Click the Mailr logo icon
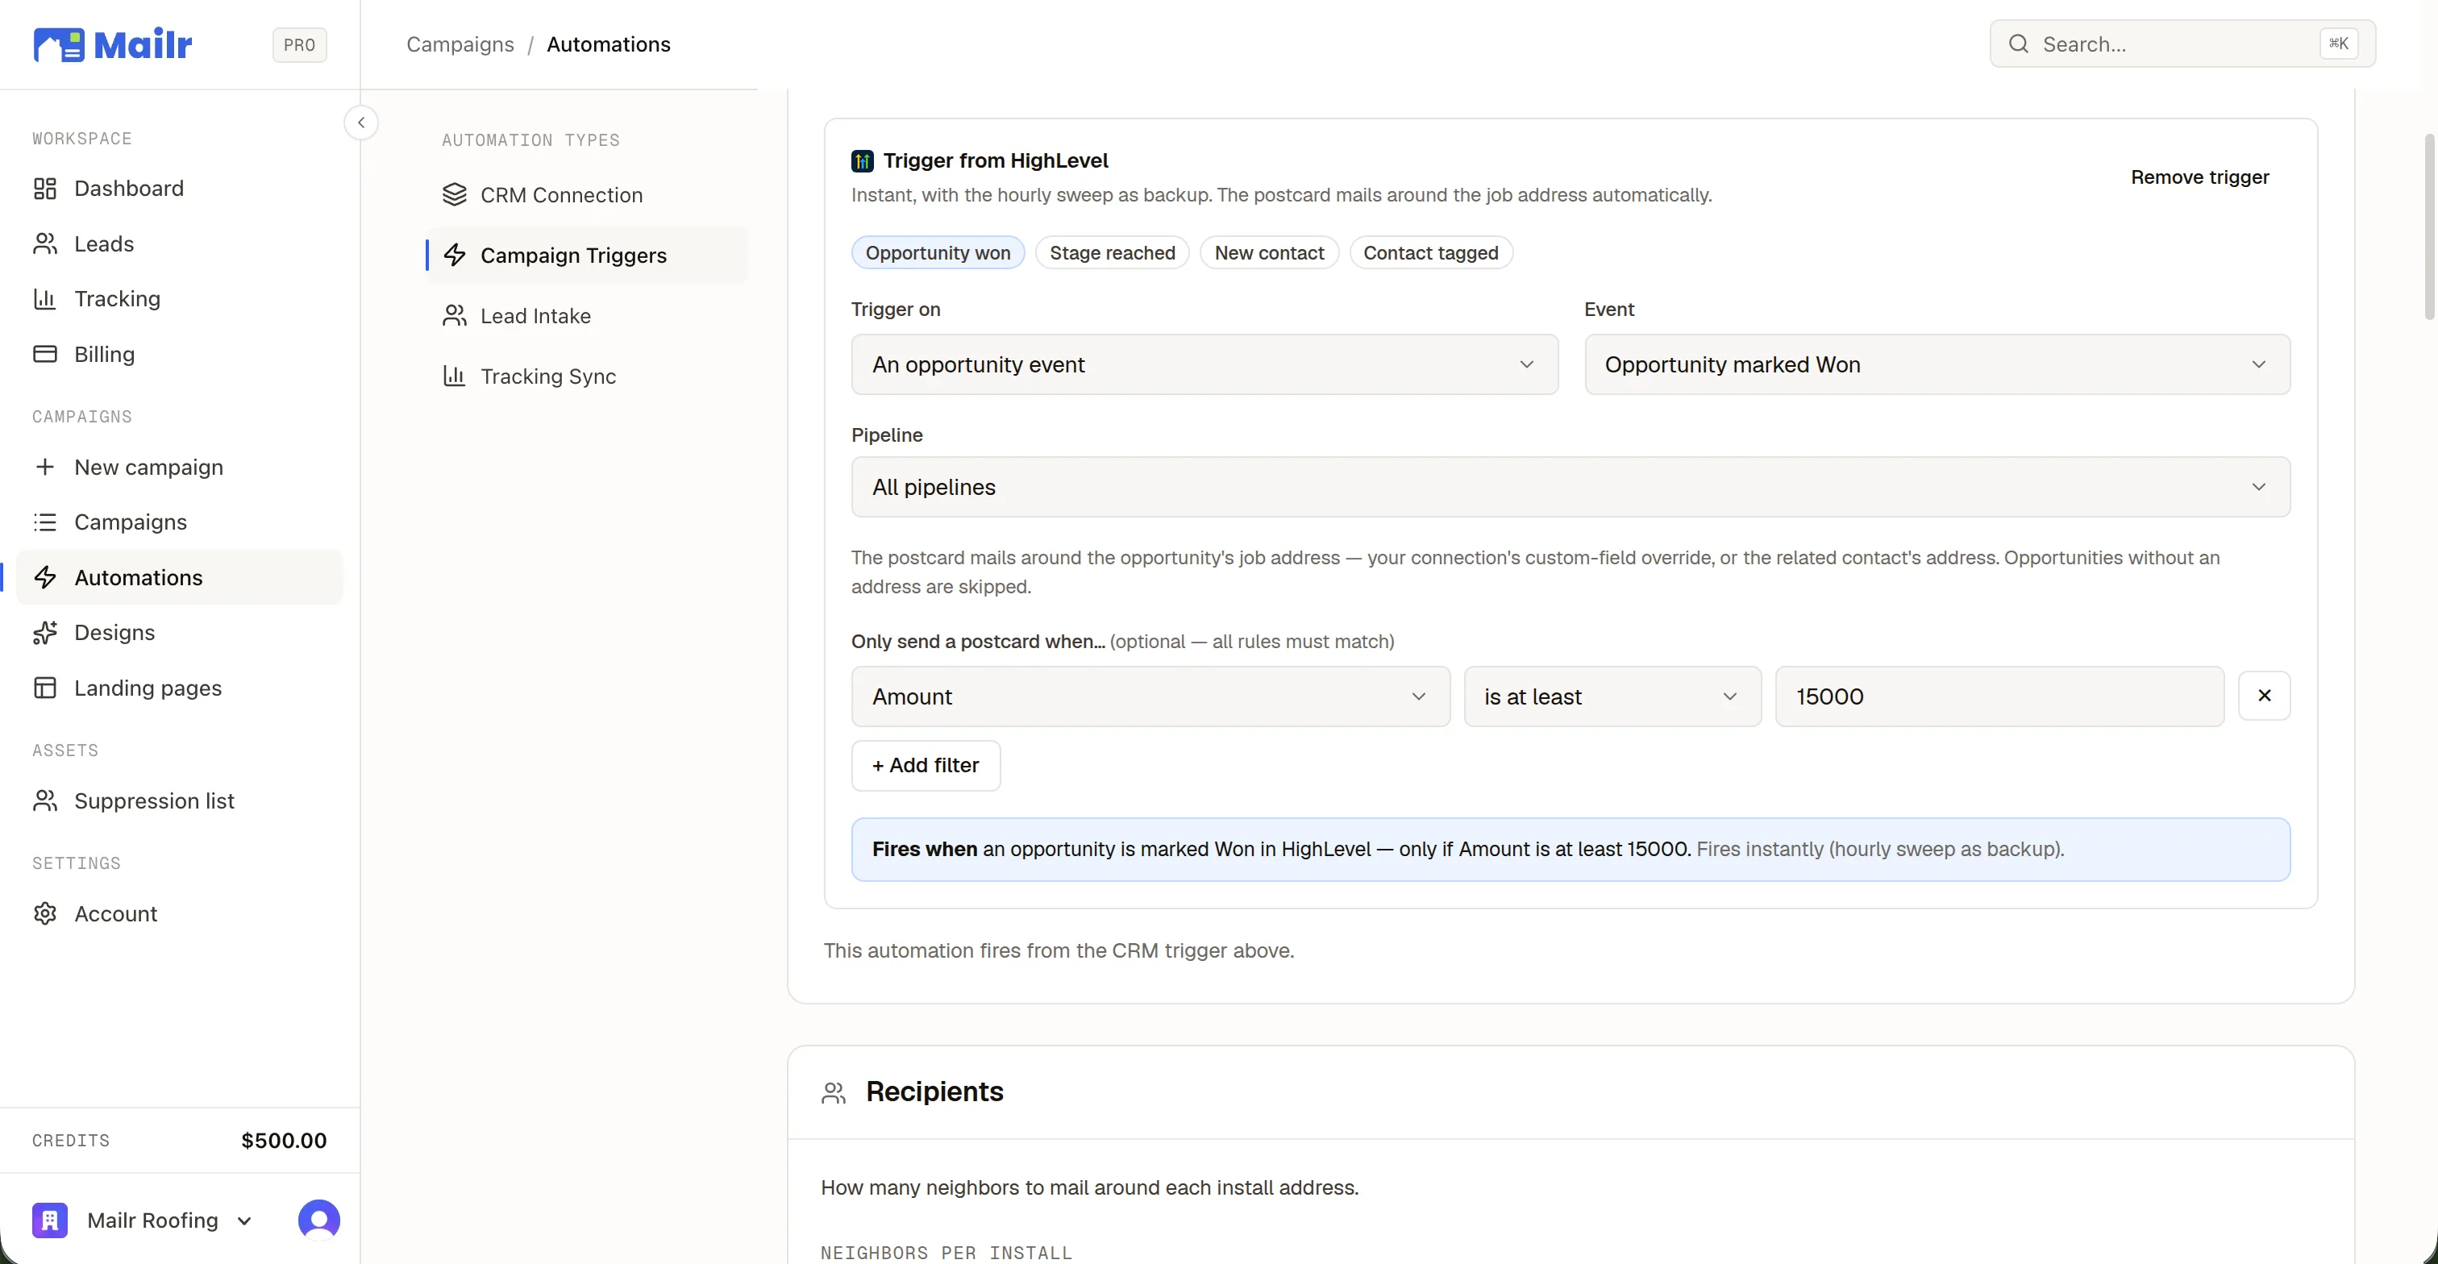 click(x=59, y=44)
